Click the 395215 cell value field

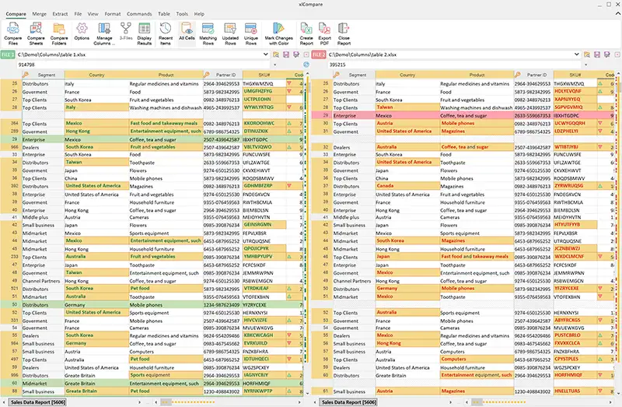pyautogui.click(x=454, y=65)
